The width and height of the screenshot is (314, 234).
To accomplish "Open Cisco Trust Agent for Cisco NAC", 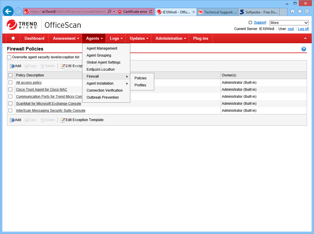I will click(41, 89).
